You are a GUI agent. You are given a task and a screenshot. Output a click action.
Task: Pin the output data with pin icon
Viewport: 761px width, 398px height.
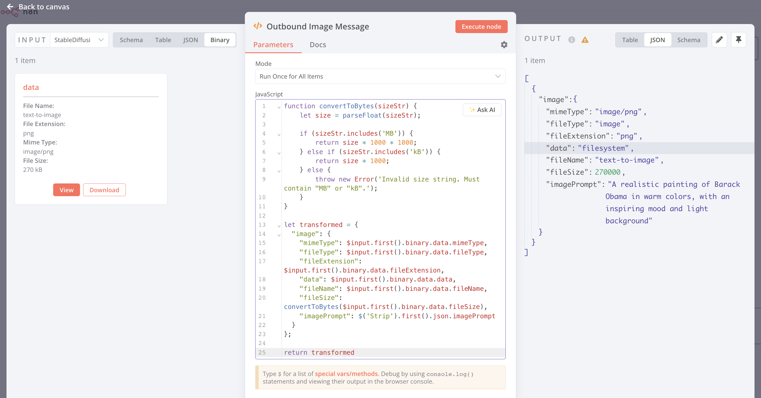pyautogui.click(x=738, y=40)
